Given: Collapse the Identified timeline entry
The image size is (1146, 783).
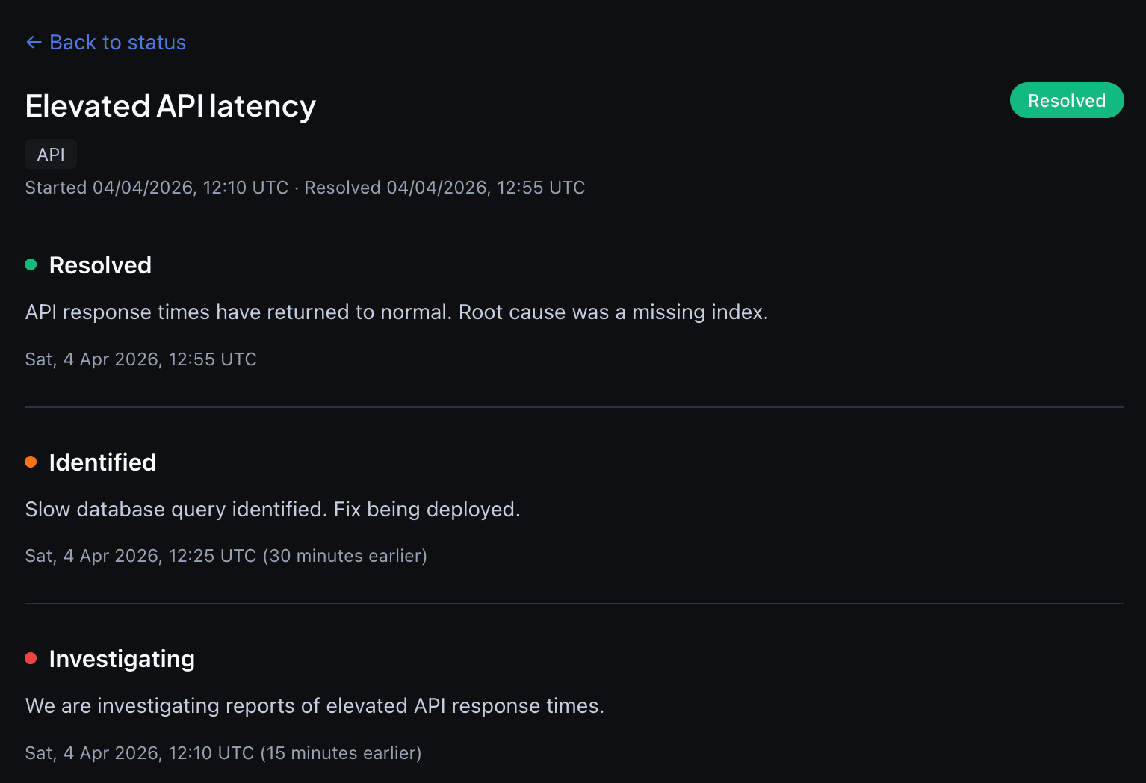Looking at the screenshot, I should [x=102, y=462].
